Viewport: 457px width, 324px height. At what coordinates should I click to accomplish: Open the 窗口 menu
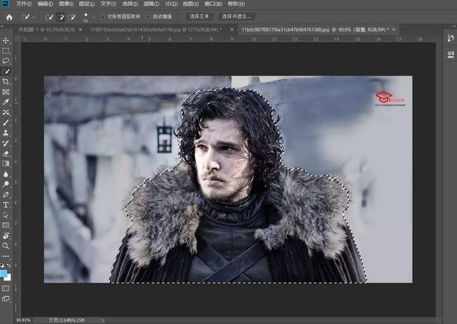tap(213, 4)
